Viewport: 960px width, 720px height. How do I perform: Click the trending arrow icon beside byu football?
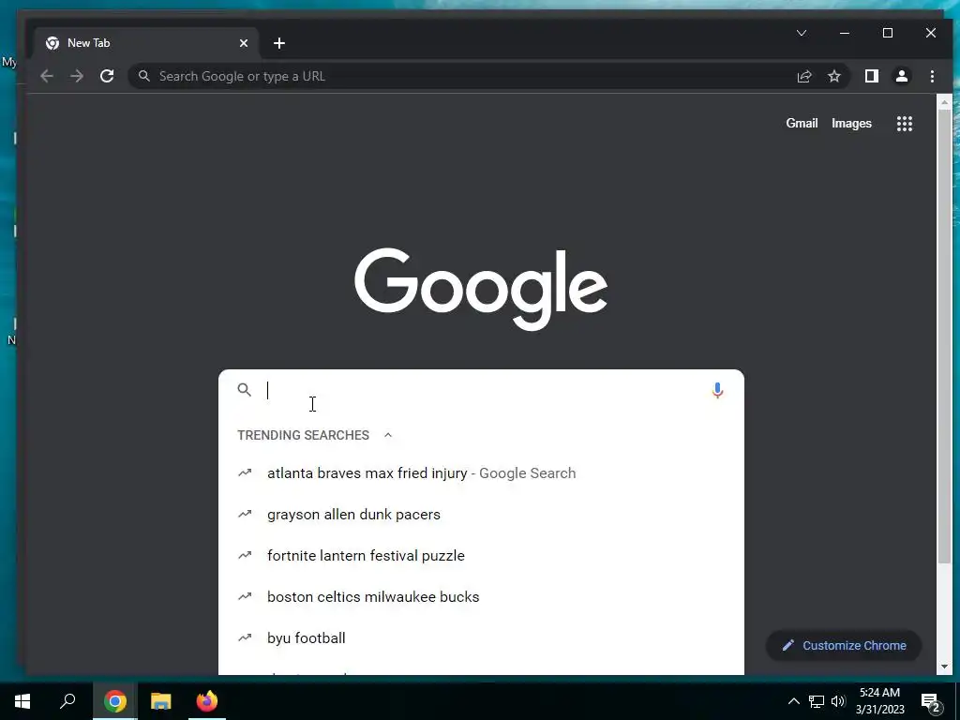(x=245, y=637)
